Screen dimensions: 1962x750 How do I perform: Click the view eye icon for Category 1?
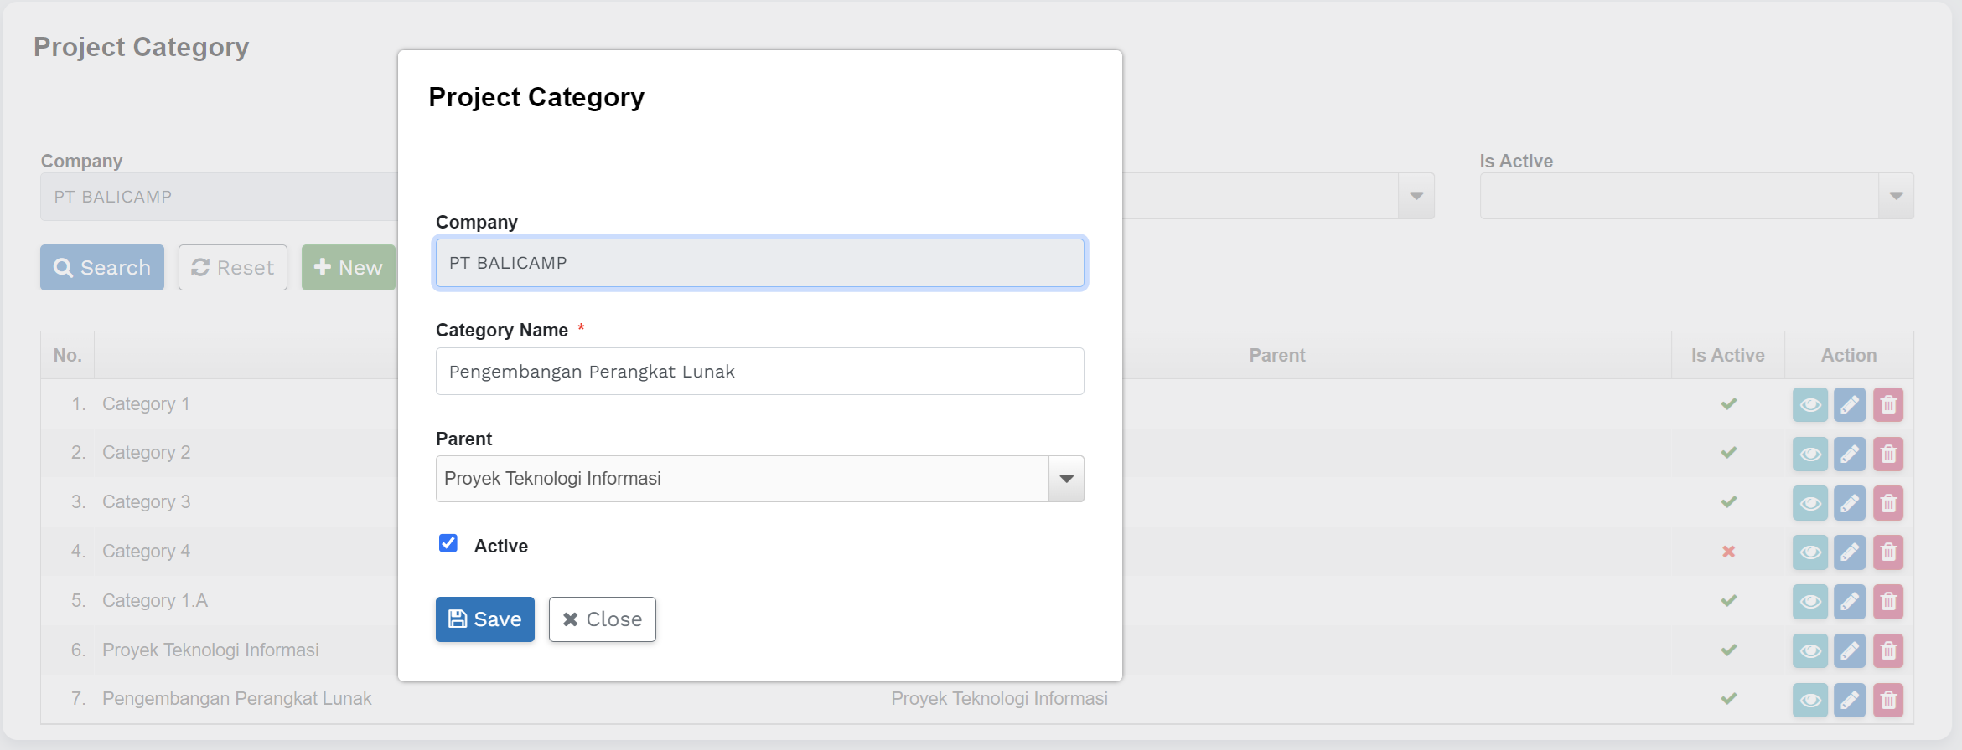1809,405
